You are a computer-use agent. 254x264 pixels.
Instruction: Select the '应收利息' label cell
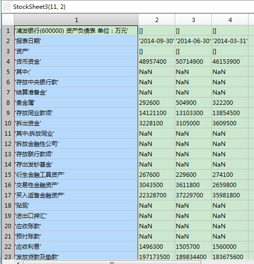click(x=76, y=246)
